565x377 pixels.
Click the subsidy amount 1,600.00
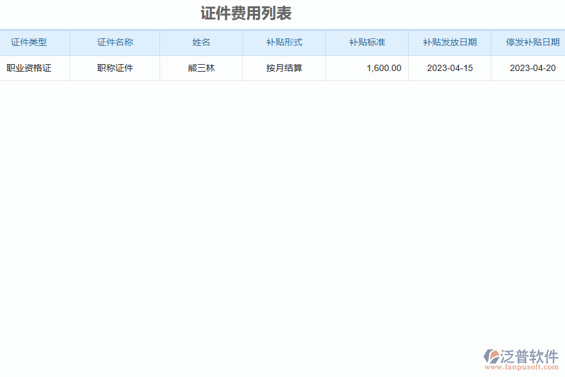[x=383, y=67]
